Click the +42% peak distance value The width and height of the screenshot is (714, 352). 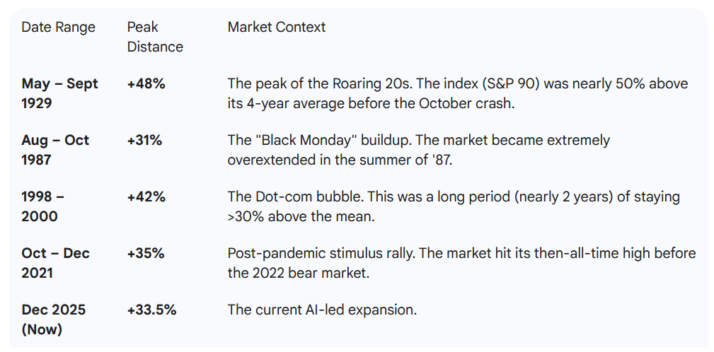tap(146, 197)
